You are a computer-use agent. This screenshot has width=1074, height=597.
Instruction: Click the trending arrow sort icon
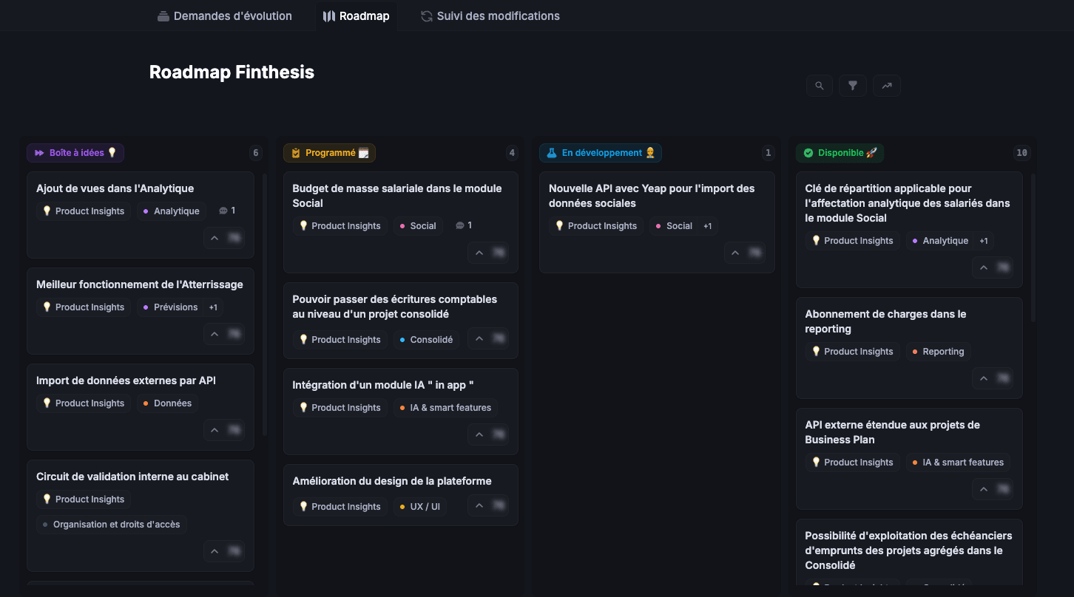[886, 86]
